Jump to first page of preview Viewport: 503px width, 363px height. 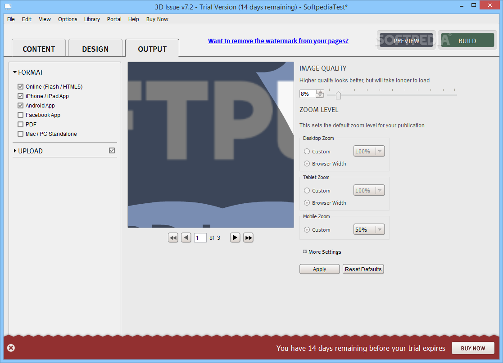coord(173,238)
